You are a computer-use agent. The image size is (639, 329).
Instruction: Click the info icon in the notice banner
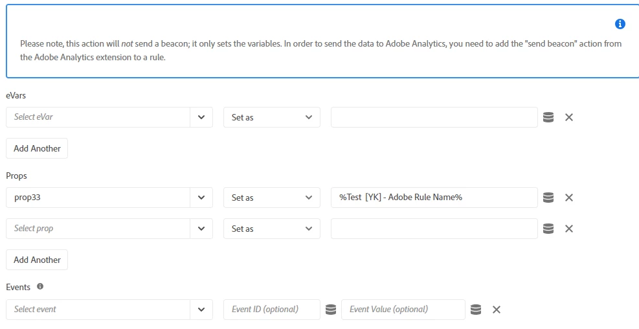click(x=620, y=24)
